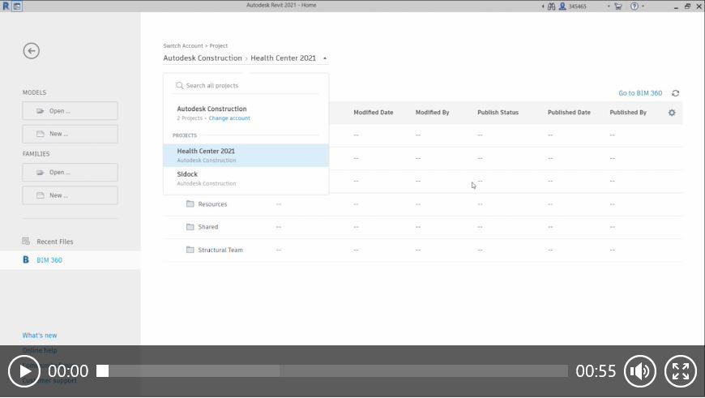Viewport: 705px width, 398px height.
Task: Click What's new link
Action: [40, 335]
